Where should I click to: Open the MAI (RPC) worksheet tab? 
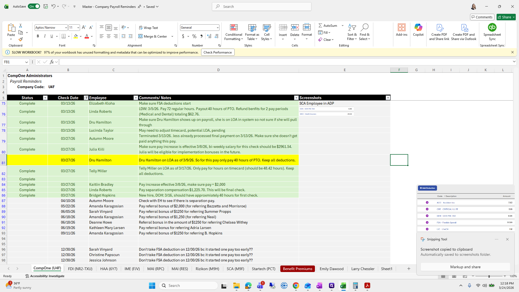tap(155, 268)
